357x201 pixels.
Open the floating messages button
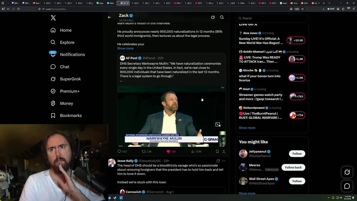(x=347, y=186)
